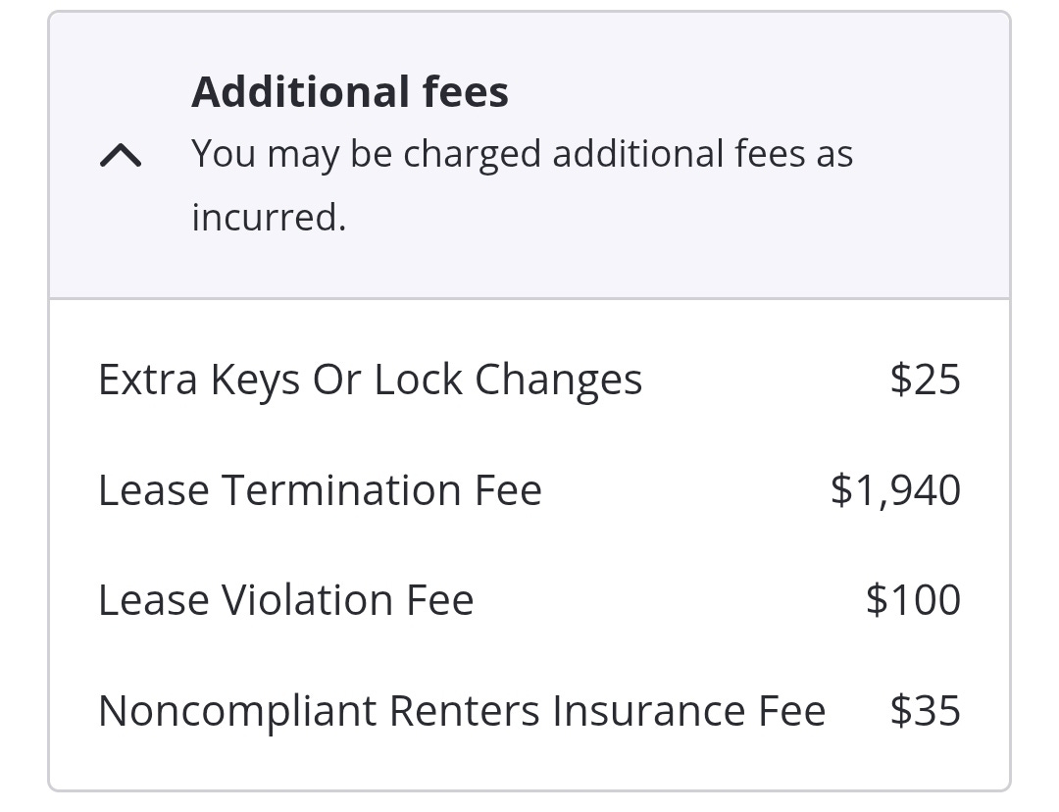
Task: Click the Additional fees heading
Action: click(349, 92)
